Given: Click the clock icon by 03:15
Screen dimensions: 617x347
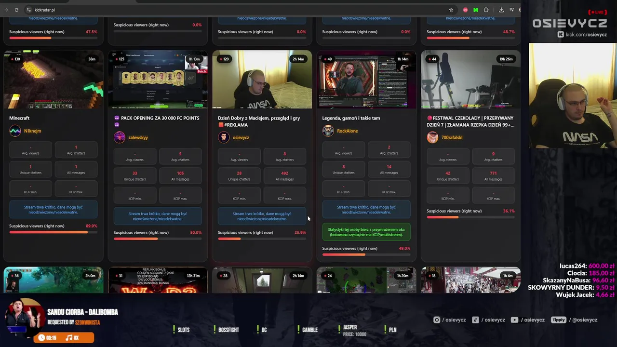Looking at the screenshot, I should click(x=42, y=338).
